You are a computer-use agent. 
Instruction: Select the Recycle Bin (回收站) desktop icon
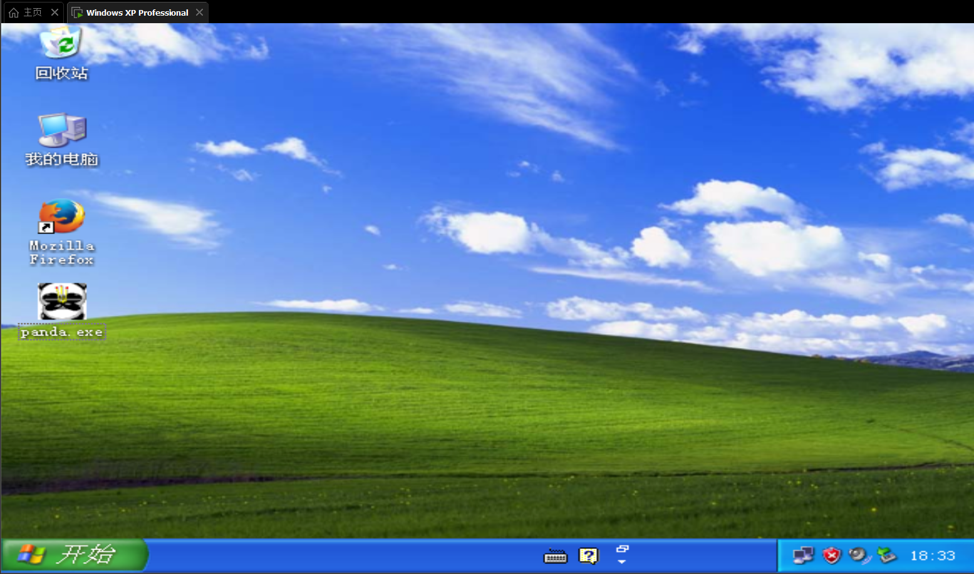click(x=61, y=44)
